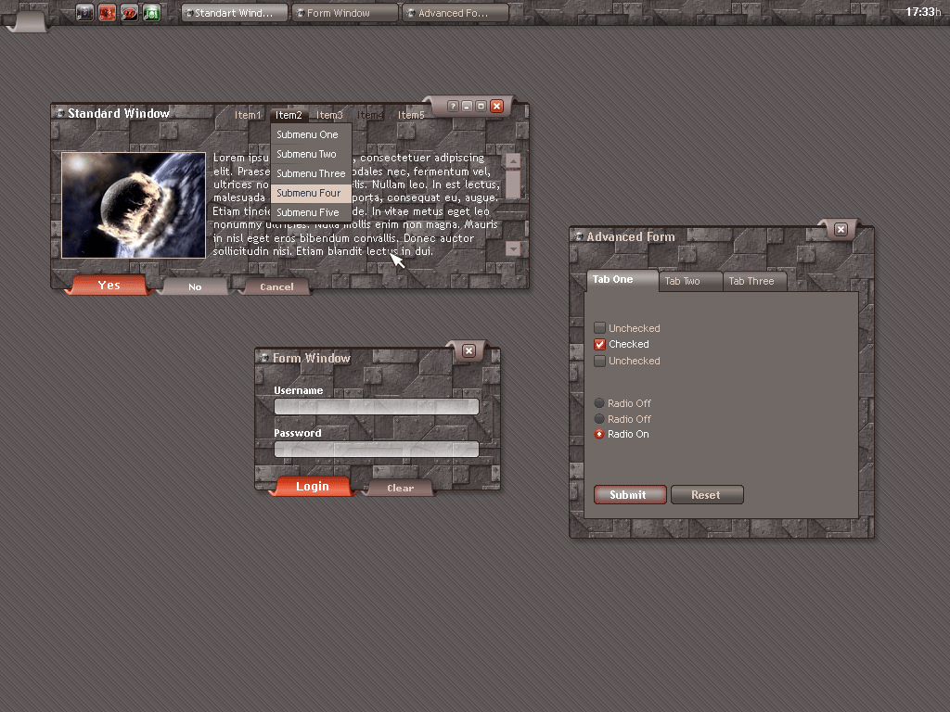Click the Submit button in Advanced Form
This screenshot has width=950, height=712.
coord(629,495)
